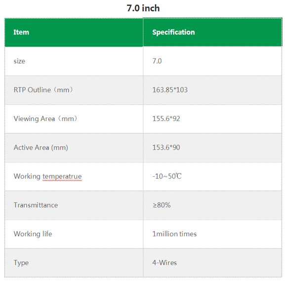Click the '155.6*92' value
Screen dimensions: 285x281
click(166, 119)
